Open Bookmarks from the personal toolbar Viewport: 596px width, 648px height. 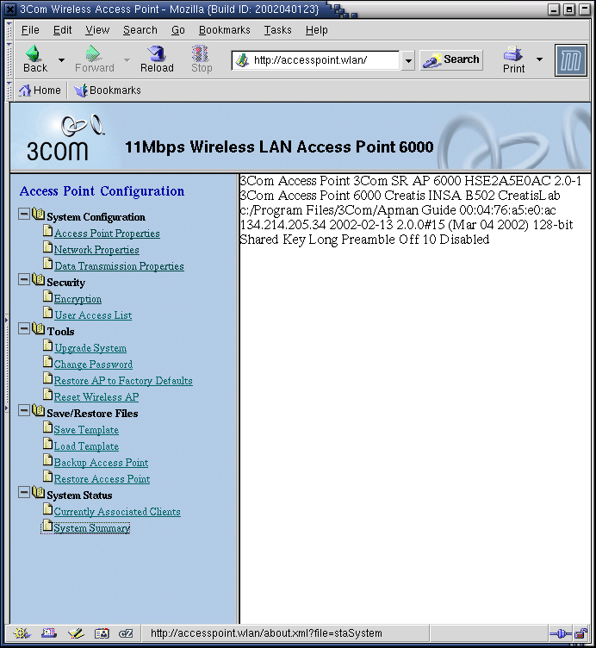[x=108, y=90]
